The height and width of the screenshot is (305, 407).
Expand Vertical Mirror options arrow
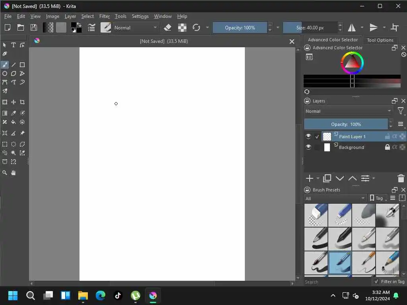(x=384, y=27)
